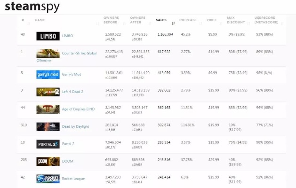Open the Portal 2 logo thumbnail

click(48, 144)
